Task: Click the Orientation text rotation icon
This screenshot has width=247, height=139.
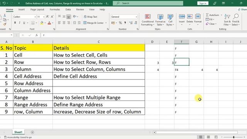Action: click(x=74, y=17)
